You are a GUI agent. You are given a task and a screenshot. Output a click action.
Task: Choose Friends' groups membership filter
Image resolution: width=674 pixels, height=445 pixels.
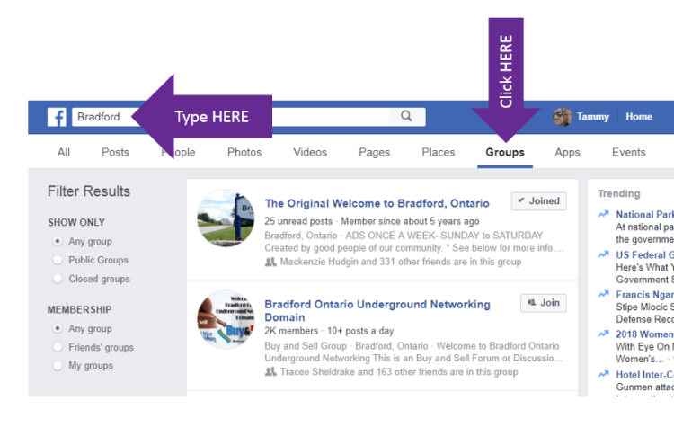coord(58,347)
